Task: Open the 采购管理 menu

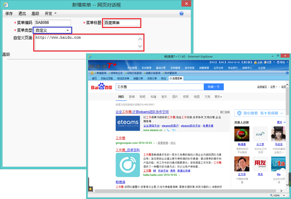Action: pyautogui.click(x=175, y=68)
